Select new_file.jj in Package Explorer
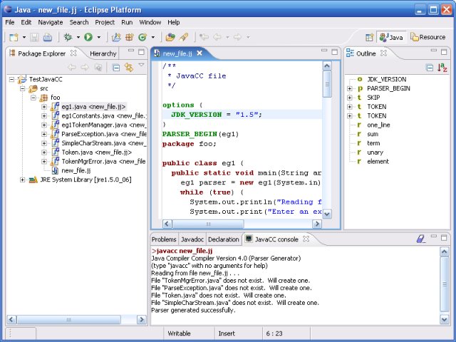The image size is (456, 342). [x=76, y=170]
